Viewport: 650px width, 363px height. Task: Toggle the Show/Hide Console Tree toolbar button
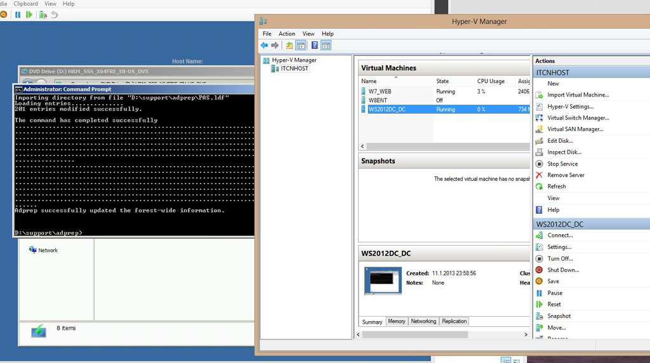tap(301, 46)
